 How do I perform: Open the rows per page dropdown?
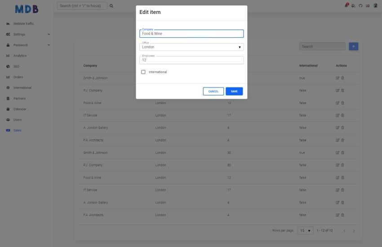(305, 230)
